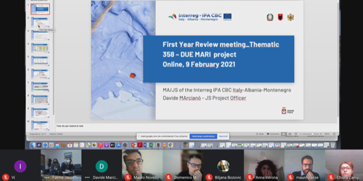Viewport: 363px width, 181px height.
Task: Select slide 7 thumbnail
Action: pyautogui.click(x=40, y=87)
